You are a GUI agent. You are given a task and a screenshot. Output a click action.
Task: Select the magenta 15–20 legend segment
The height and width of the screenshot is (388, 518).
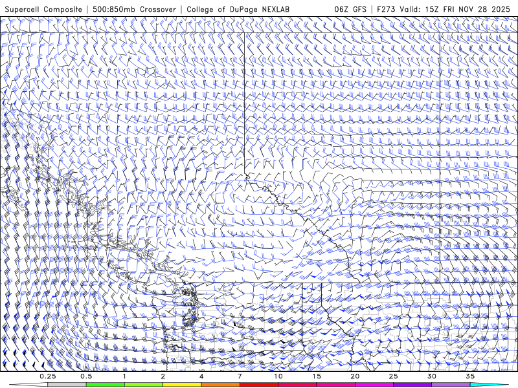[335, 385]
